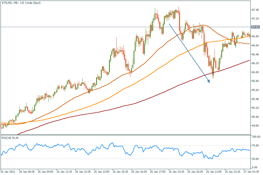This screenshot has width=263, height=175.
Task: Click the RSI(14) 35.06 indicator label
Action: [10, 138]
